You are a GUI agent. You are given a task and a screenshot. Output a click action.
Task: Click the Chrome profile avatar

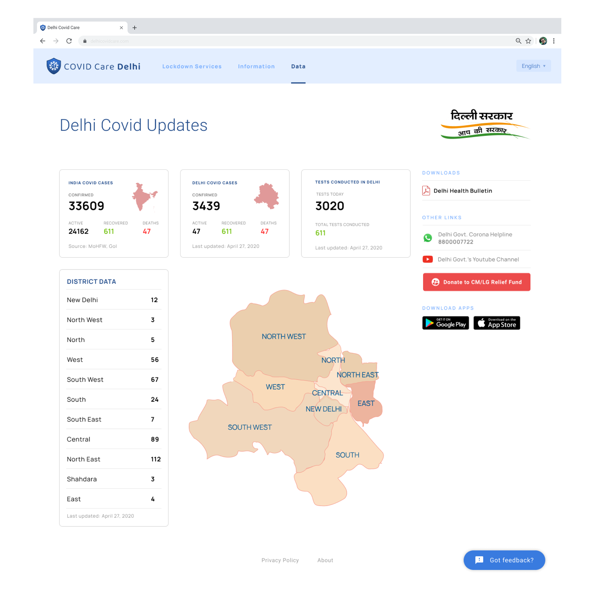tap(543, 41)
